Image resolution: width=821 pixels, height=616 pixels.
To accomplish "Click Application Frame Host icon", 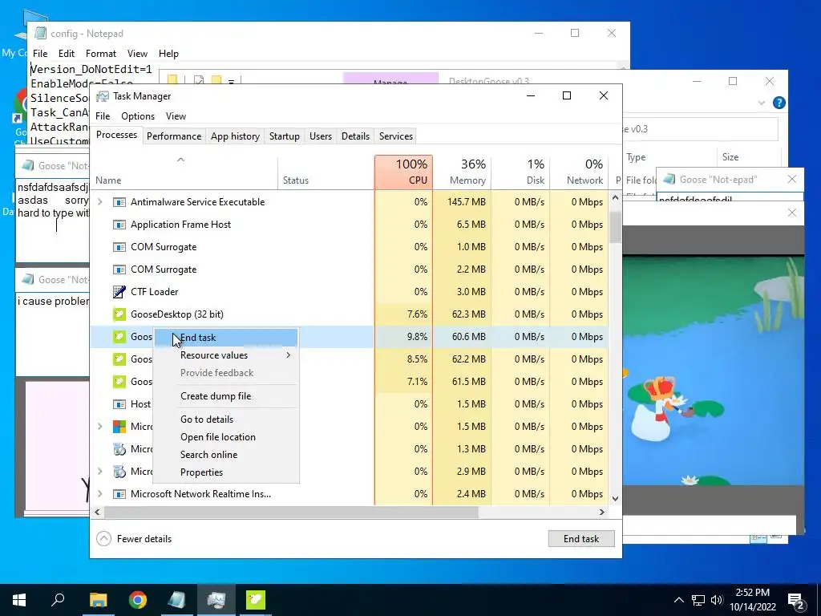I will tap(119, 225).
